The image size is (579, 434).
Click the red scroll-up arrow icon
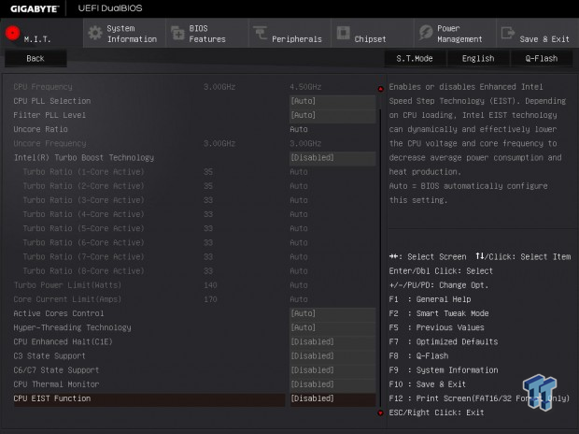point(381,89)
